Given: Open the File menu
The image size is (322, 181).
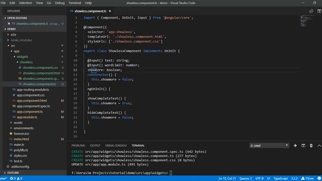Looking at the screenshot, I should 3,3.
